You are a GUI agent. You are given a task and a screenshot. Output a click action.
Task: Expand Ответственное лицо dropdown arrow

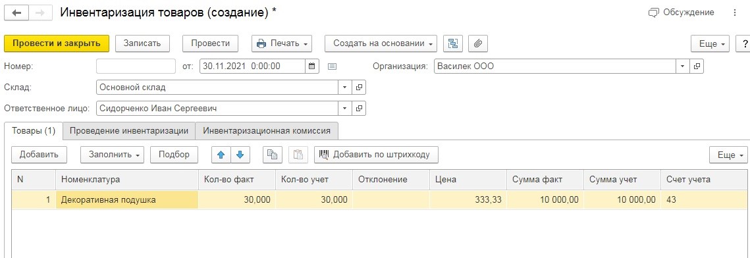point(345,109)
